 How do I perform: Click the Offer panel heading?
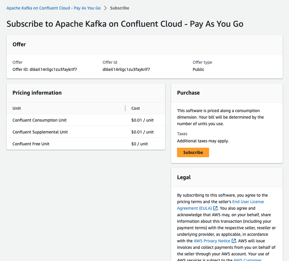pyautogui.click(x=19, y=44)
